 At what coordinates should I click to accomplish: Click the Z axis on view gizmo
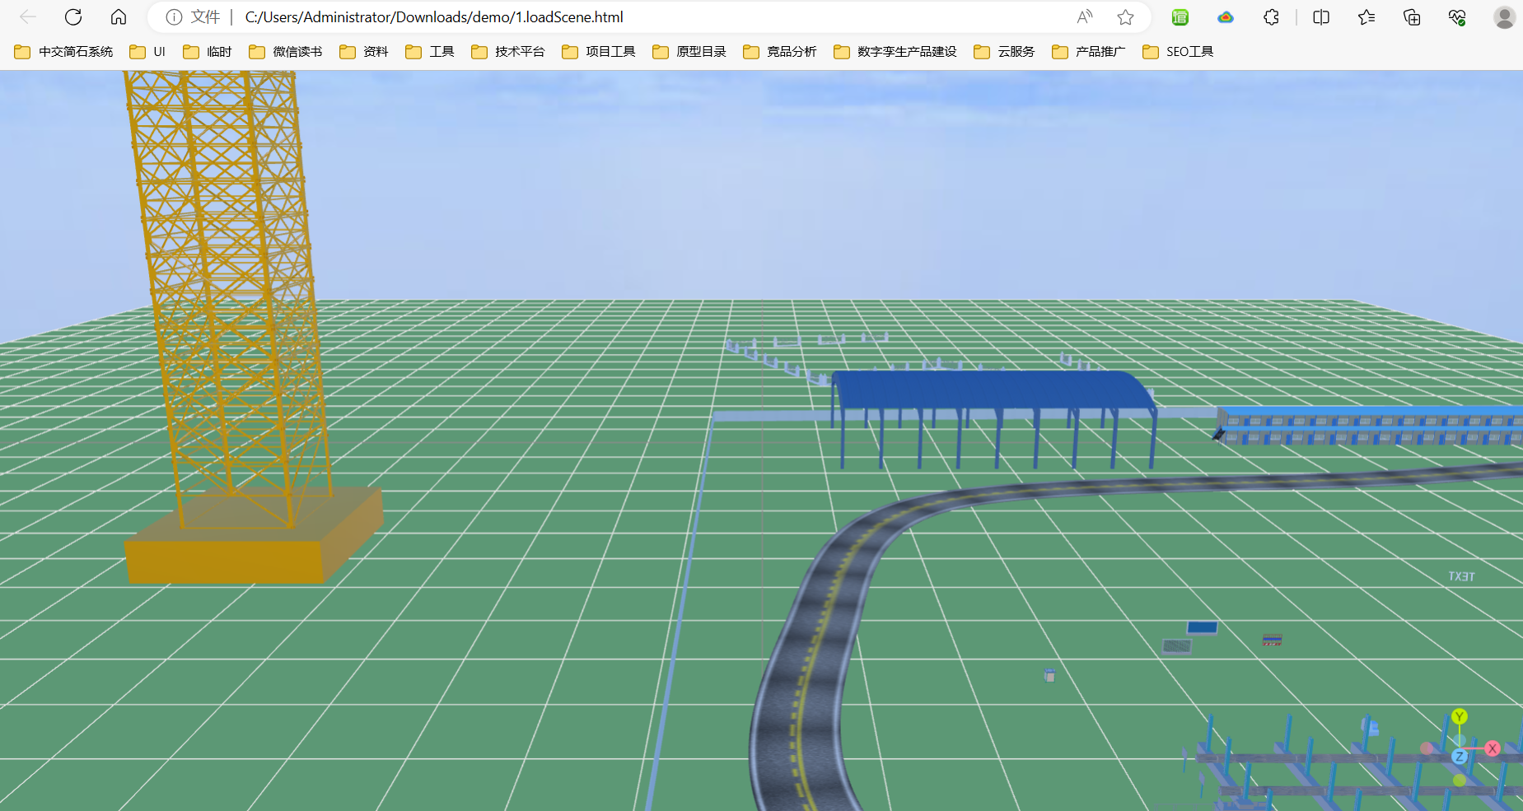click(1460, 756)
